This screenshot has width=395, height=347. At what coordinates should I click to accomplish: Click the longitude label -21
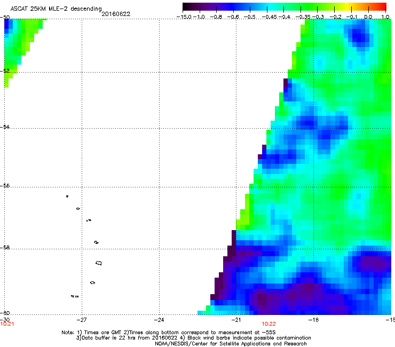click(x=236, y=320)
